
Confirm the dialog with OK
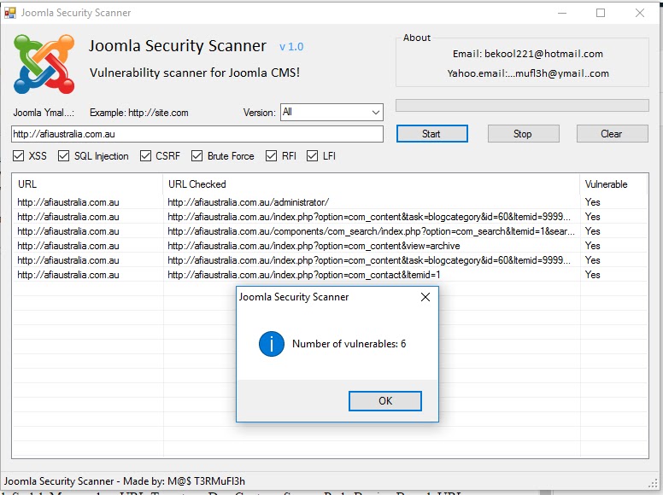click(385, 401)
